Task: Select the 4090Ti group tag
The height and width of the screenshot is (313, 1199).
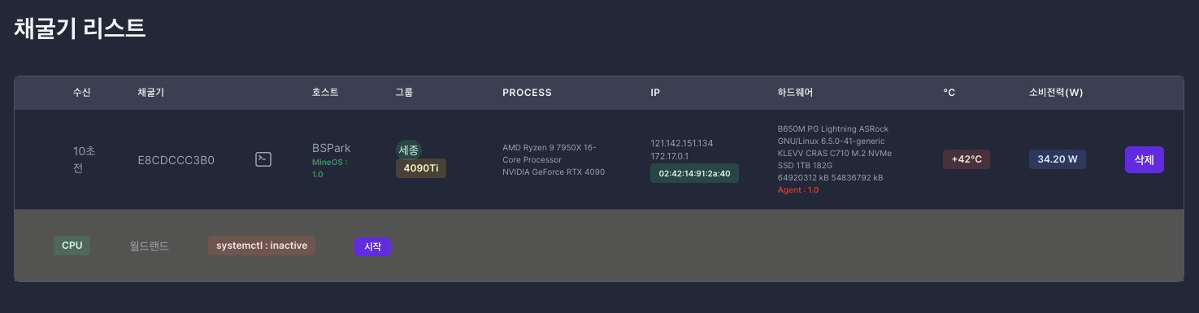Action: [421, 168]
